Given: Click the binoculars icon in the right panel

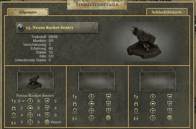Looking at the screenshot, I should [x=136, y=104].
